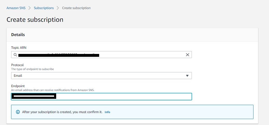Clear the Topic ARN field with the X icon
This screenshot has height=125, width=269.
click(x=187, y=55)
